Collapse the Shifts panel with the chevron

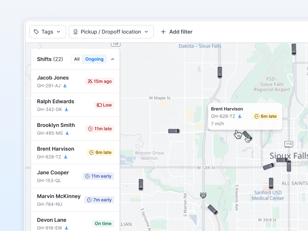(x=112, y=59)
